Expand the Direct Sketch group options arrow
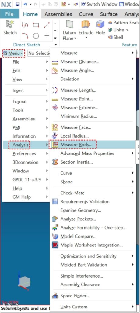 [56, 45]
